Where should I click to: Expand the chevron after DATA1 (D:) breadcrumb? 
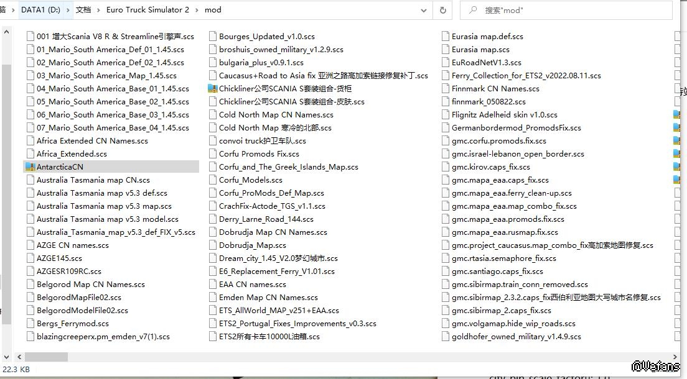pos(68,10)
